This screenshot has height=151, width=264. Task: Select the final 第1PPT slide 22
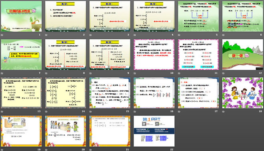point(154,131)
